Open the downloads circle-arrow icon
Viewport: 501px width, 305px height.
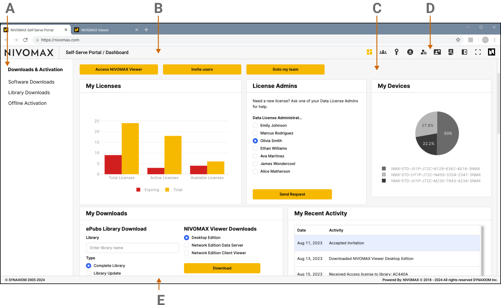pos(410,52)
